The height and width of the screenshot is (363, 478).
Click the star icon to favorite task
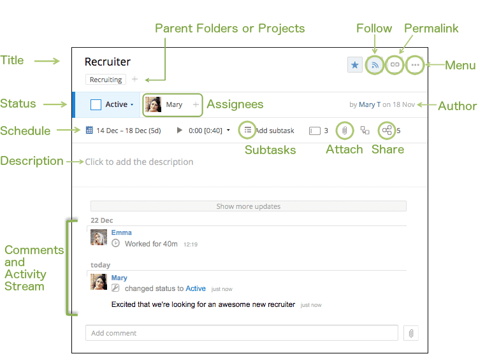tap(355, 64)
